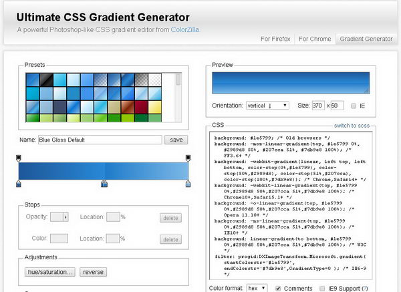Click the 'Adjustments' group label
This screenshot has height=292, width=401.
[41, 257]
